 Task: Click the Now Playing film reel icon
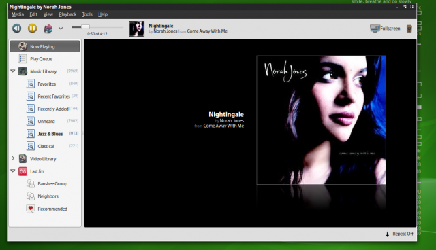(22, 46)
